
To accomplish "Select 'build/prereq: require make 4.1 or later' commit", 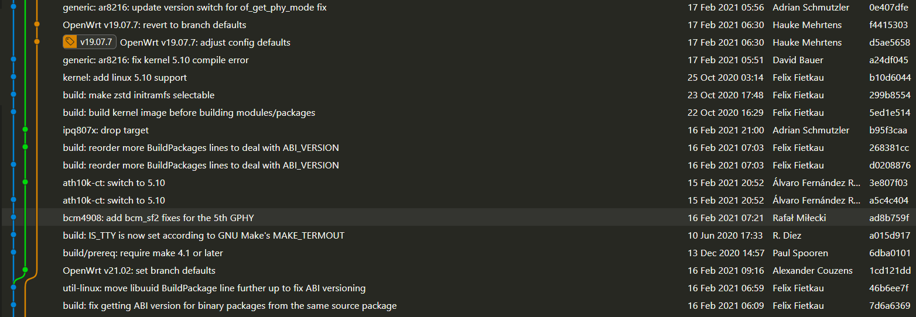I will [143, 253].
